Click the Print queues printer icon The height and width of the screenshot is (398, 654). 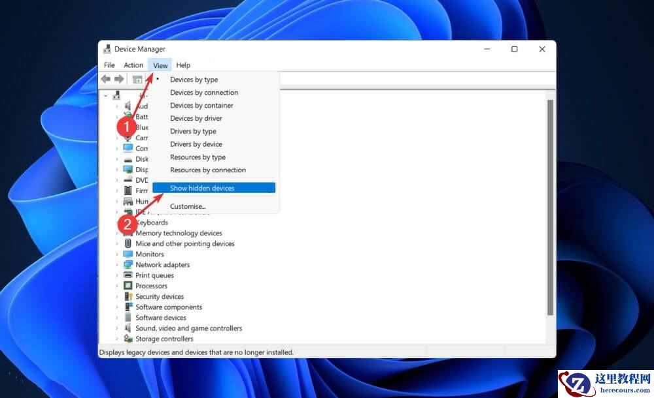point(128,275)
